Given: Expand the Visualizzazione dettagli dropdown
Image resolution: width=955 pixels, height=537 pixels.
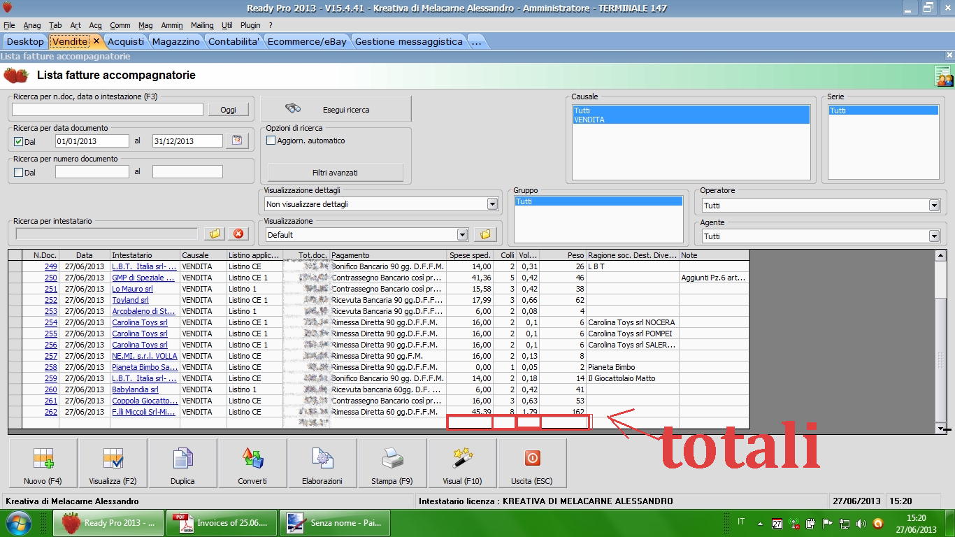Looking at the screenshot, I should click(x=492, y=204).
